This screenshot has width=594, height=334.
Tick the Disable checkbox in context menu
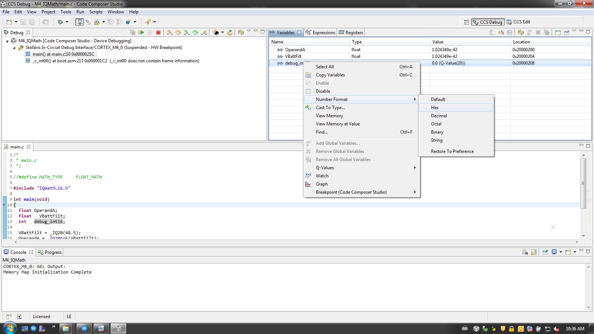coord(308,91)
